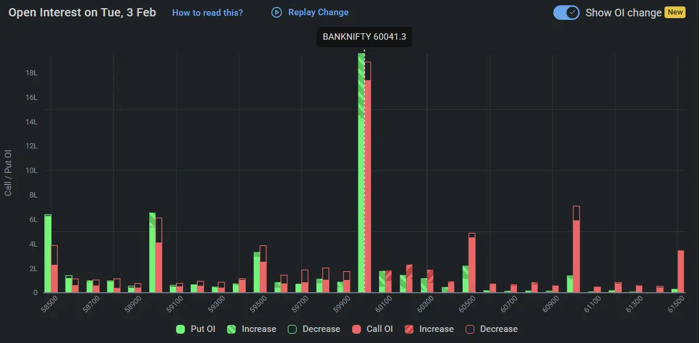Click the 60700 strike label on x-axis

pyautogui.click(x=509, y=304)
